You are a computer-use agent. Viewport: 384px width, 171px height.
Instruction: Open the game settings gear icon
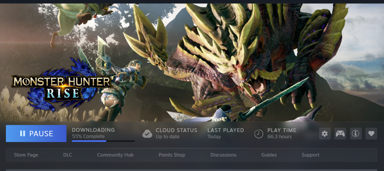tap(325, 134)
